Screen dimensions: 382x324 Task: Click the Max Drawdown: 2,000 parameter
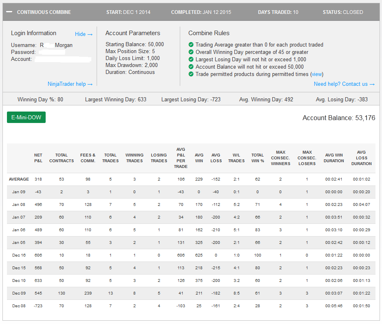coord(132,65)
